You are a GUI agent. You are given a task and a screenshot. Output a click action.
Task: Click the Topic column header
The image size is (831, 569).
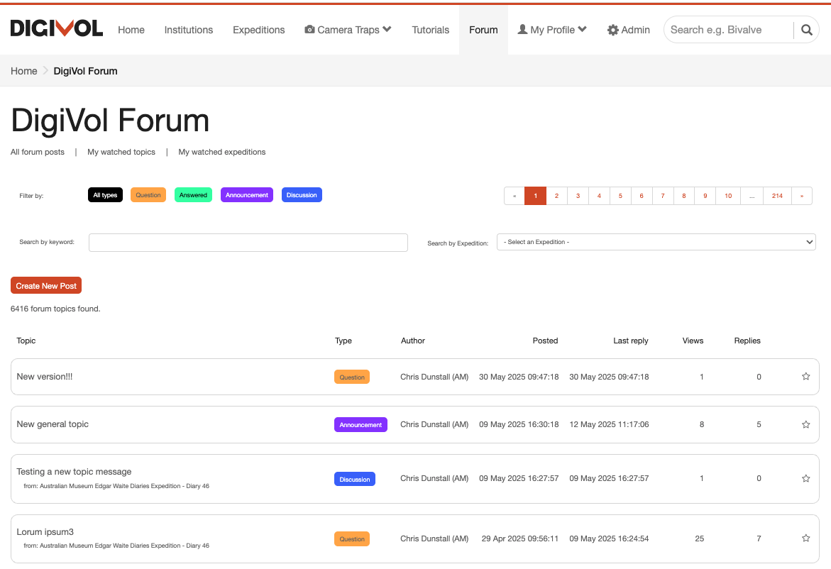pyautogui.click(x=26, y=341)
